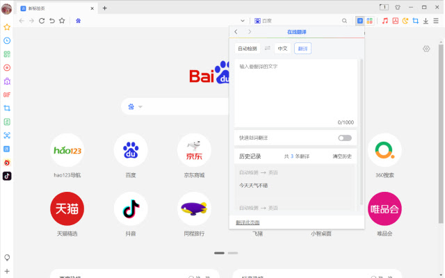
Task: Go forward in translation panel
Action: click(x=250, y=32)
